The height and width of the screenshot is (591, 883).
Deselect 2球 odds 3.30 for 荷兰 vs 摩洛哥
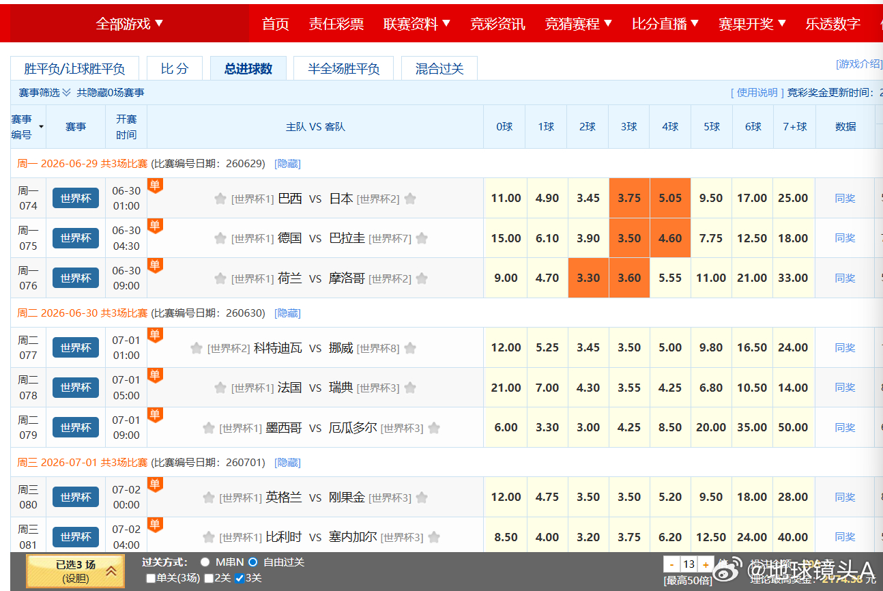[x=588, y=278]
